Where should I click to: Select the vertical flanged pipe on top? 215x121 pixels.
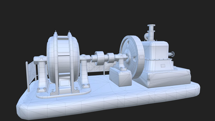click(x=151, y=32)
